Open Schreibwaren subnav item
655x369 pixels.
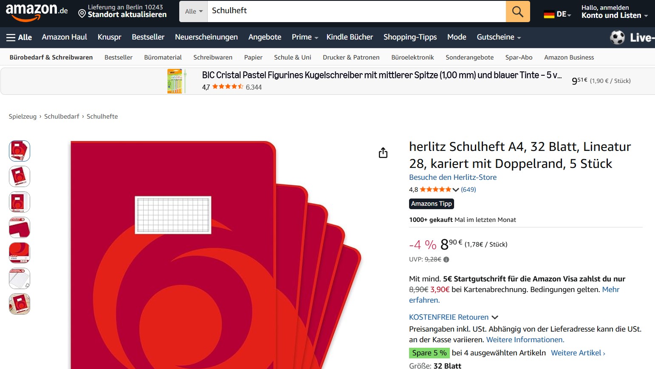pyautogui.click(x=213, y=57)
